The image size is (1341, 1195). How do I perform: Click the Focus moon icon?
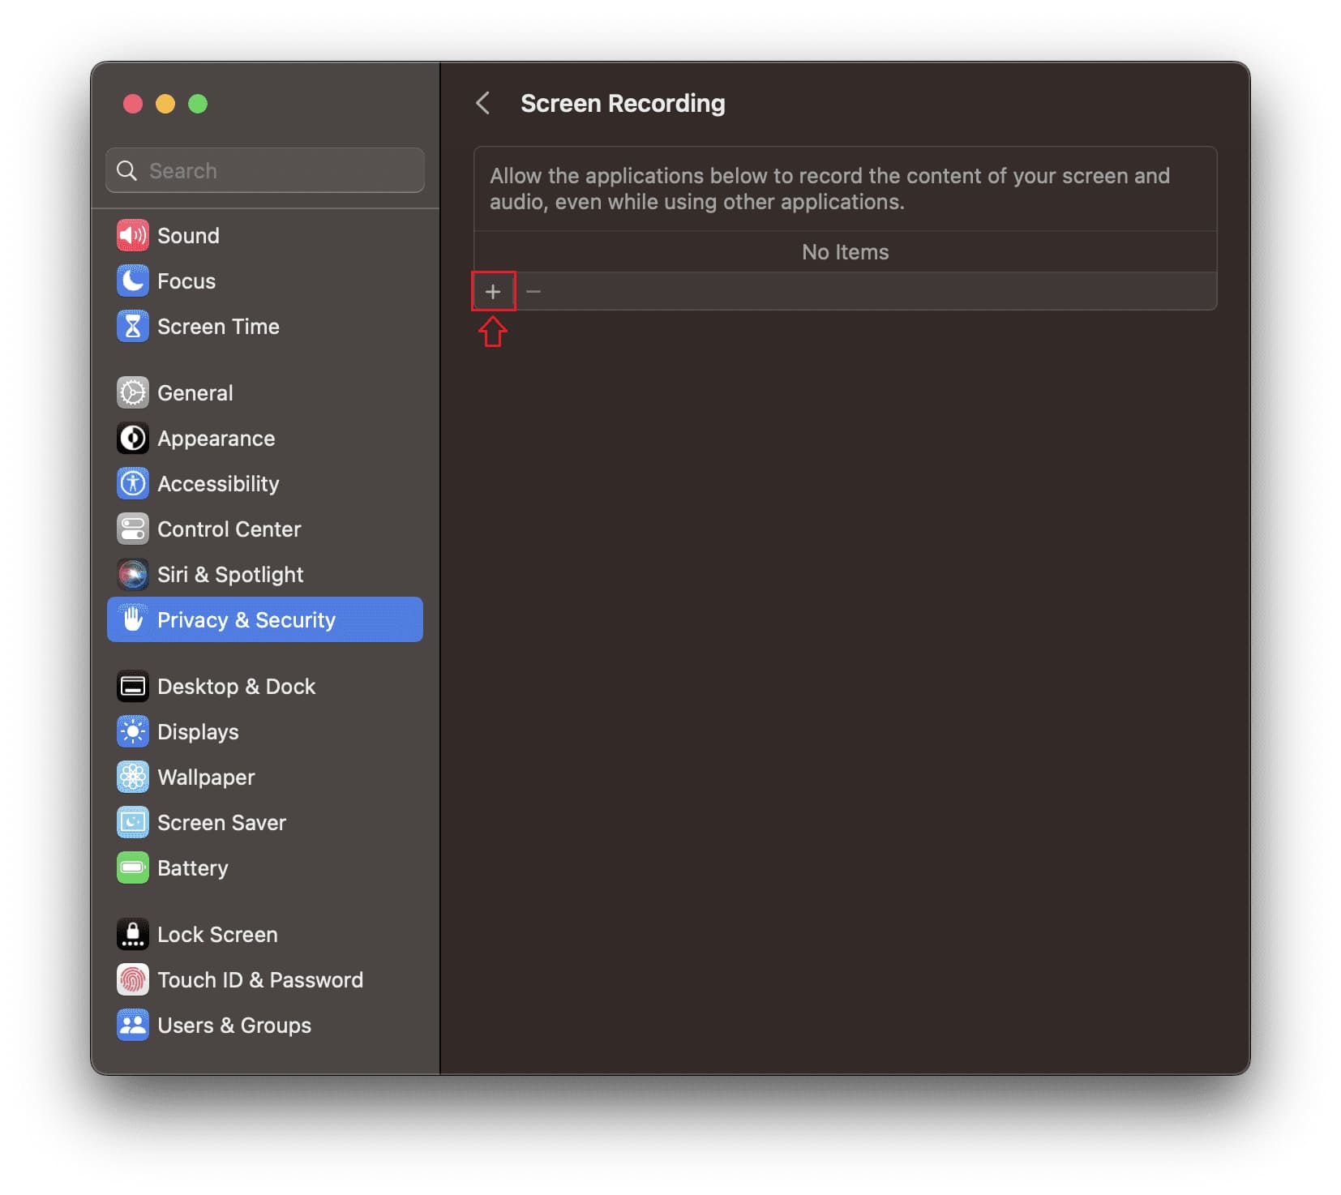[x=132, y=281]
